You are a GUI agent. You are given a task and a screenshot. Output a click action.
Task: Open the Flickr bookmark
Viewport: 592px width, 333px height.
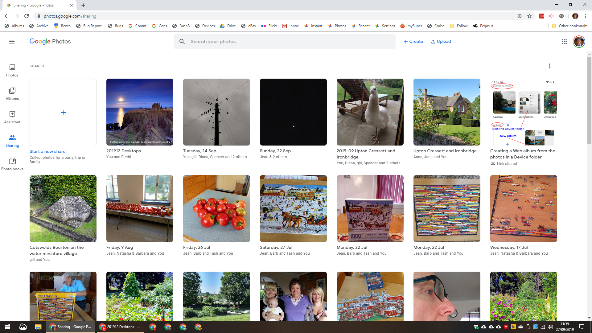269,26
